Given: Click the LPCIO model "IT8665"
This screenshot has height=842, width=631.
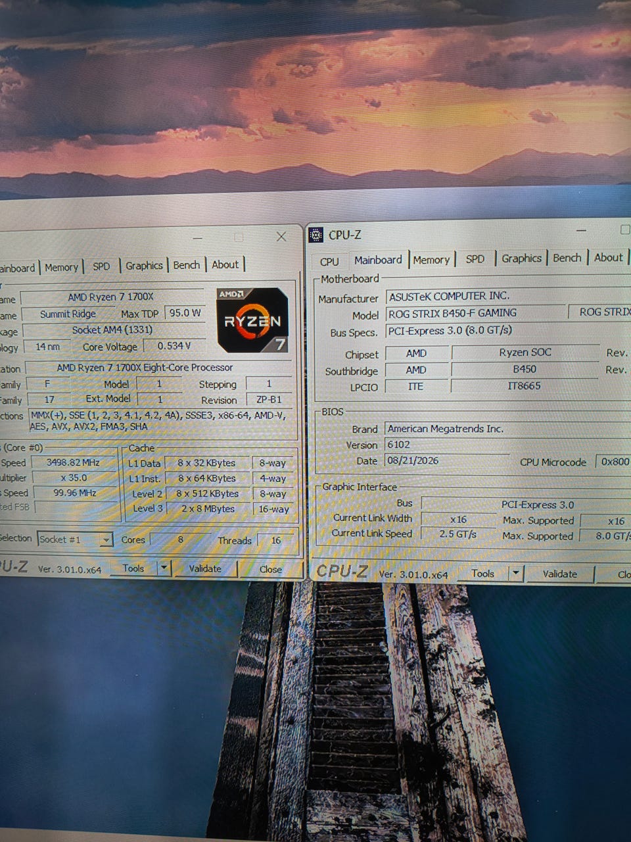Looking at the screenshot, I should tap(524, 386).
